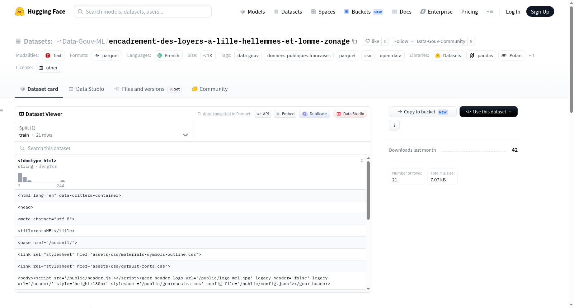Select the <head> row

(x=190, y=207)
